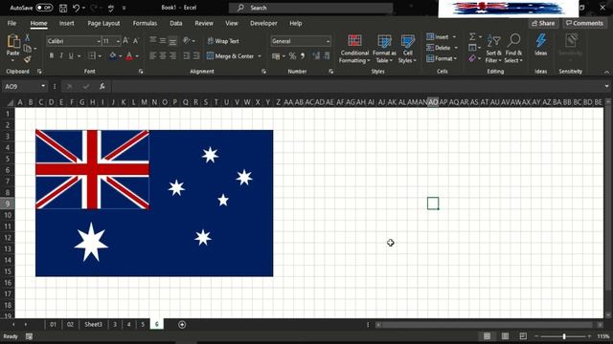Image resolution: width=613 pixels, height=344 pixels.
Task: Toggle align left
Action: point(153,55)
